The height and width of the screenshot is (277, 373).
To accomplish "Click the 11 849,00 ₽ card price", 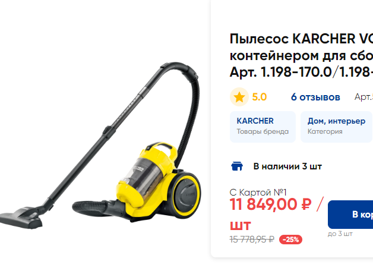I will point(270,204).
